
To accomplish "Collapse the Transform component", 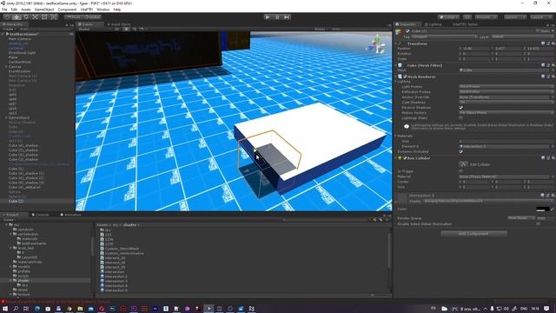I will pyautogui.click(x=396, y=43).
